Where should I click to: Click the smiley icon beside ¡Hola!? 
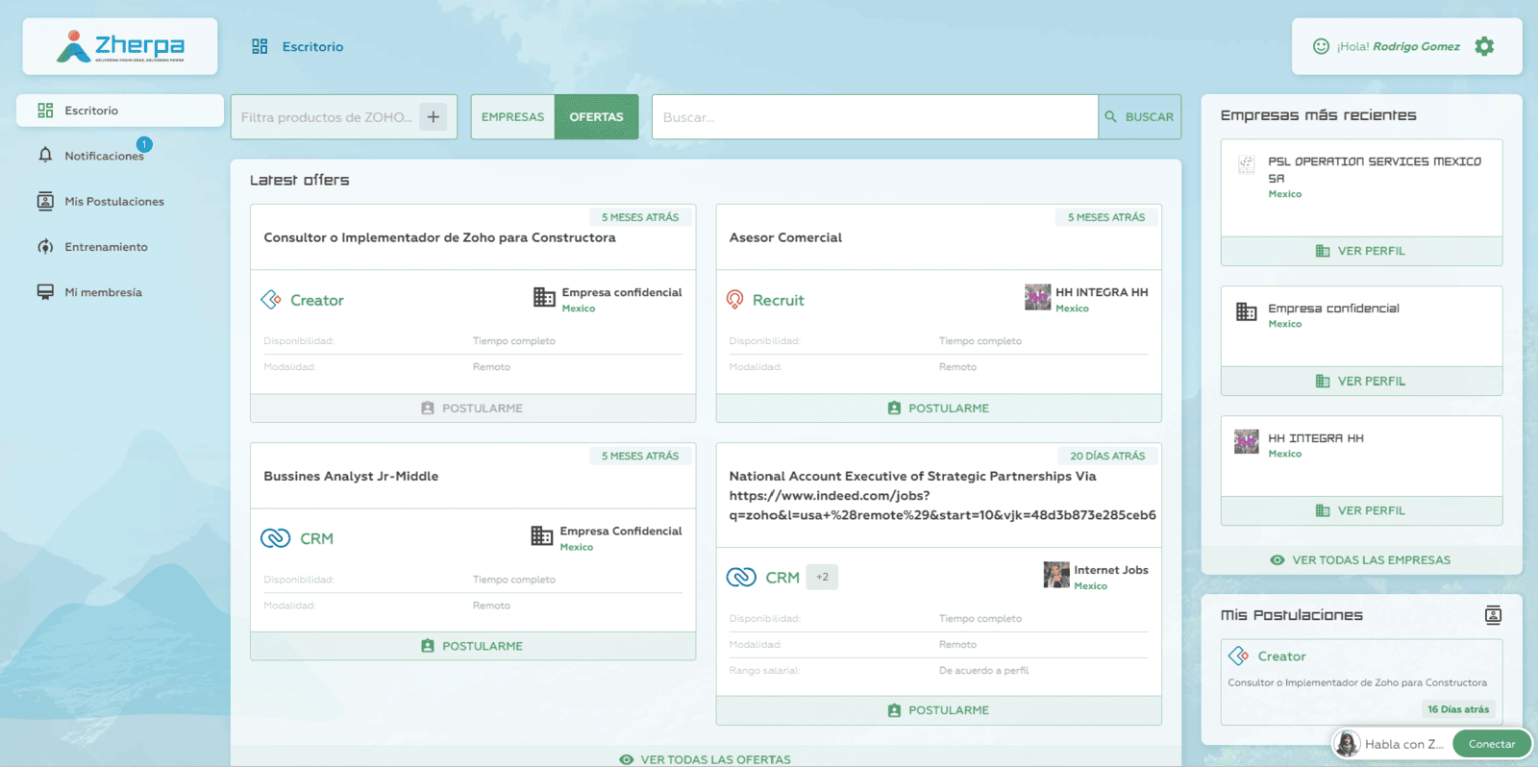(x=1321, y=46)
